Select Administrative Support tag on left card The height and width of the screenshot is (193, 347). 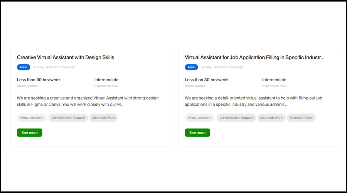[68, 118]
